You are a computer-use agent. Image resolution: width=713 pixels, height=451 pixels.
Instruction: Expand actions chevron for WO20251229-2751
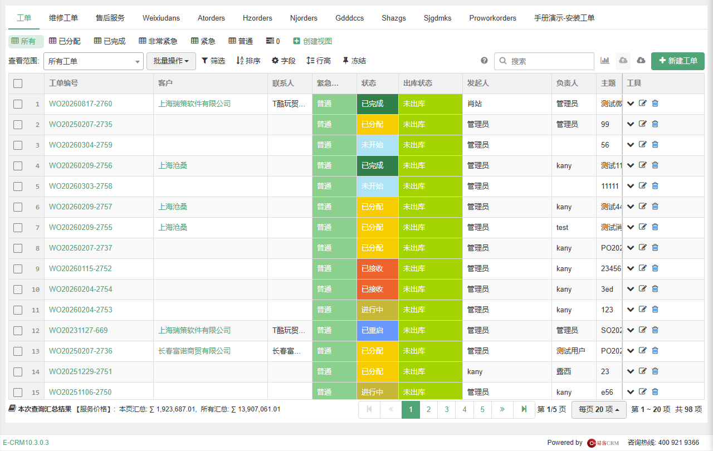click(631, 371)
